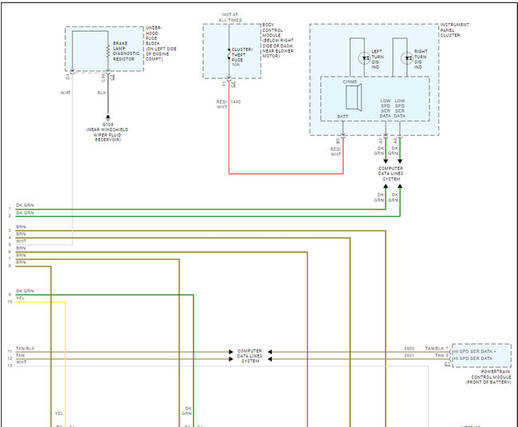The image size is (518, 427).
Task: Click WHT label on line 13
Action: (21, 362)
